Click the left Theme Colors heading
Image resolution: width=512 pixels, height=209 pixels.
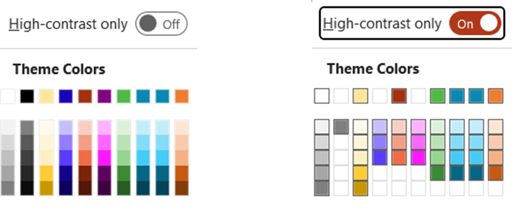pos(59,69)
